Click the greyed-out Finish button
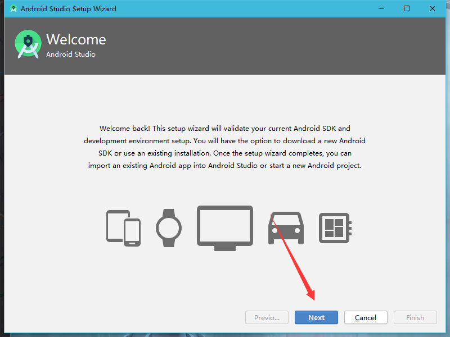Image resolution: width=450 pixels, height=337 pixels. click(x=415, y=317)
